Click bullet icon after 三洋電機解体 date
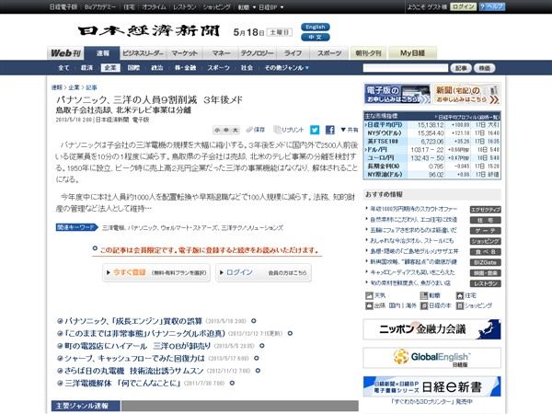552x414 pixels. pyautogui.click(x=232, y=383)
